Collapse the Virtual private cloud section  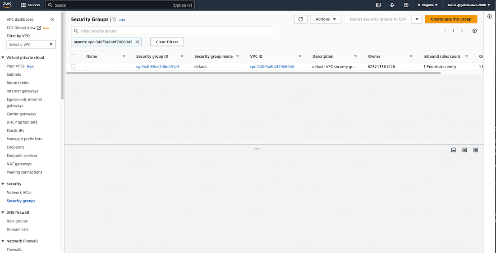(x=3, y=58)
